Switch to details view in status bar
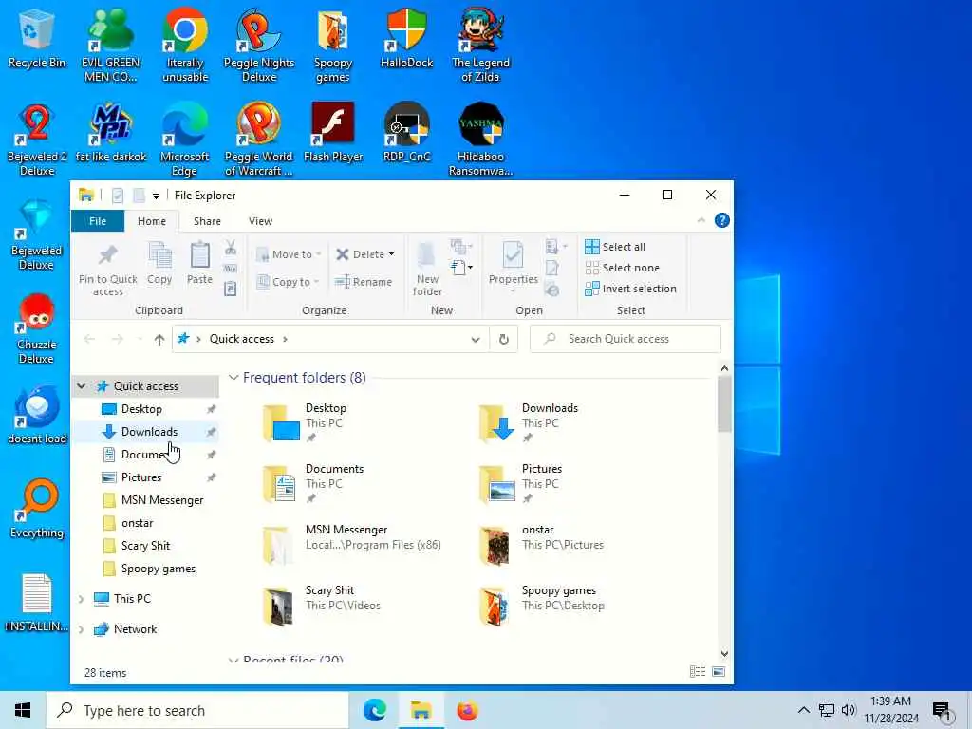972x729 pixels. point(698,671)
